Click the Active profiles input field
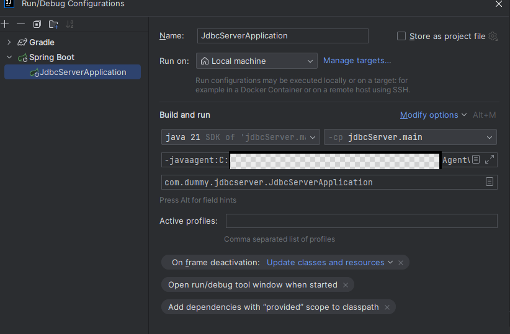The height and width of the screenshot is (334, 510). [x=361, y=221]
